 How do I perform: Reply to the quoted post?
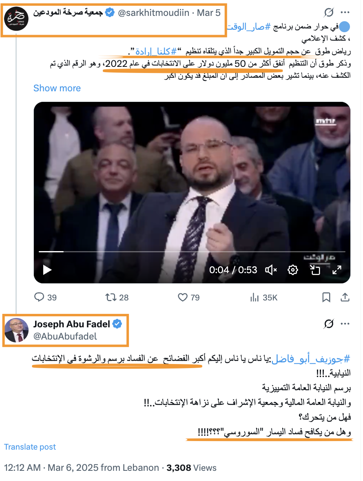click(x=45, y=297)
